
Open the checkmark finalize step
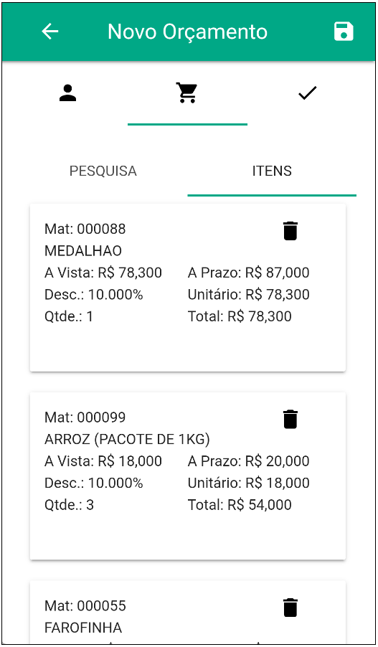pyautogui.click(x=308, y=93)
